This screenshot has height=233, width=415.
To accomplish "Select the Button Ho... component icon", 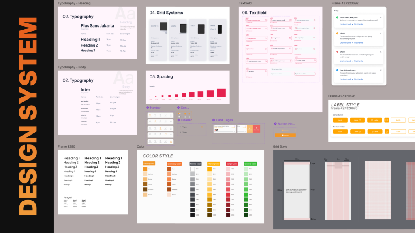I will tap(276, 124).
